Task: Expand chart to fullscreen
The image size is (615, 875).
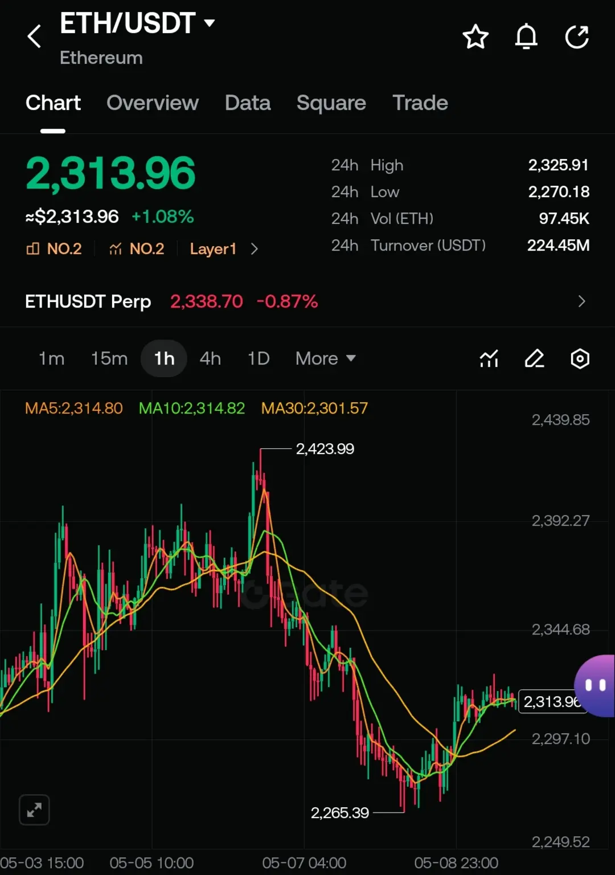Action: pyautogui.click(x=34, y=809)
